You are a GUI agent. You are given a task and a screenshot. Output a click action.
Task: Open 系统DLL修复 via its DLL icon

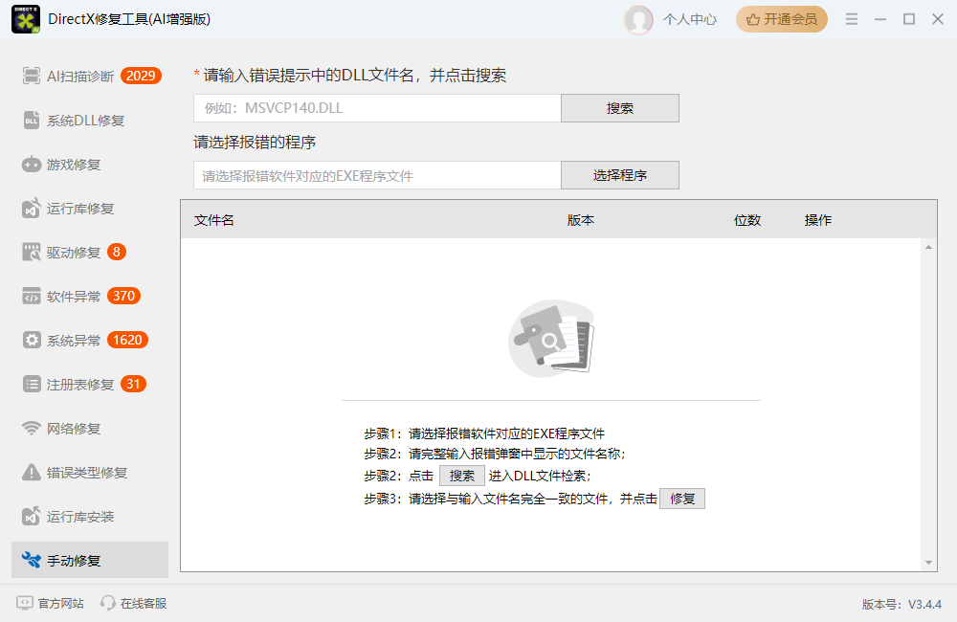[32, 121]
